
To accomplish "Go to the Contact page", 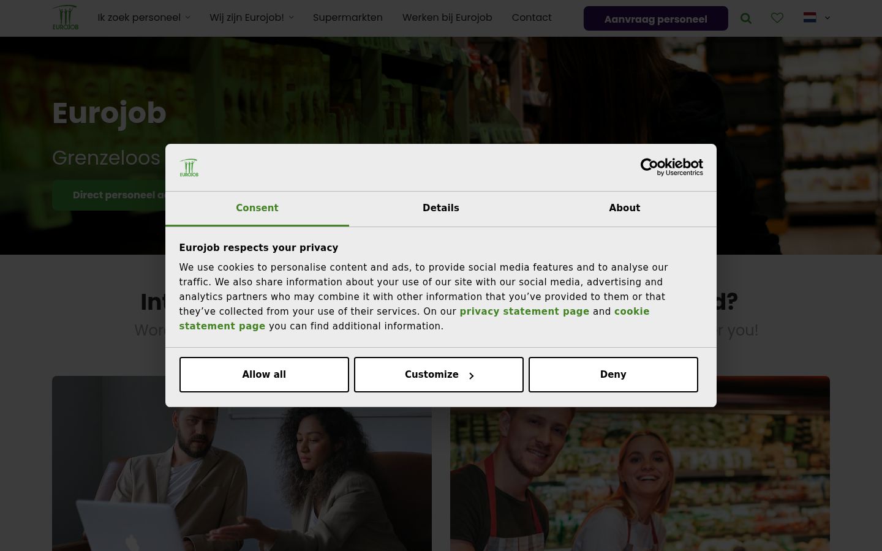I will 532,18.
